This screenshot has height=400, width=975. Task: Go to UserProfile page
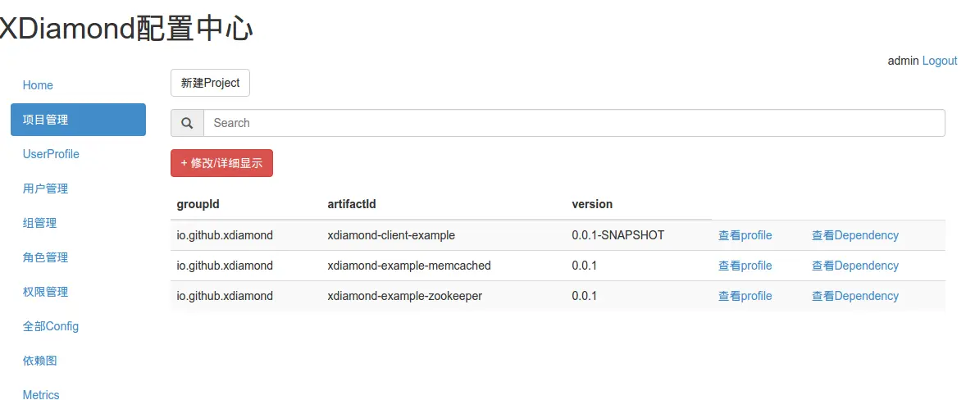(x=51, y=154)
